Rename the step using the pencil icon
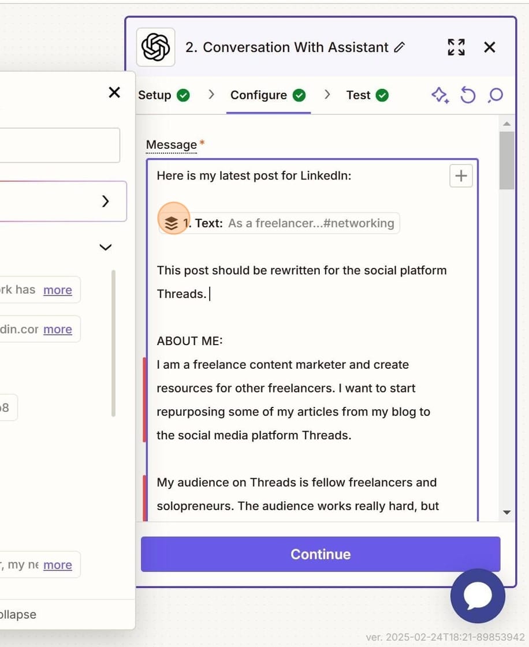 [400, 48]
